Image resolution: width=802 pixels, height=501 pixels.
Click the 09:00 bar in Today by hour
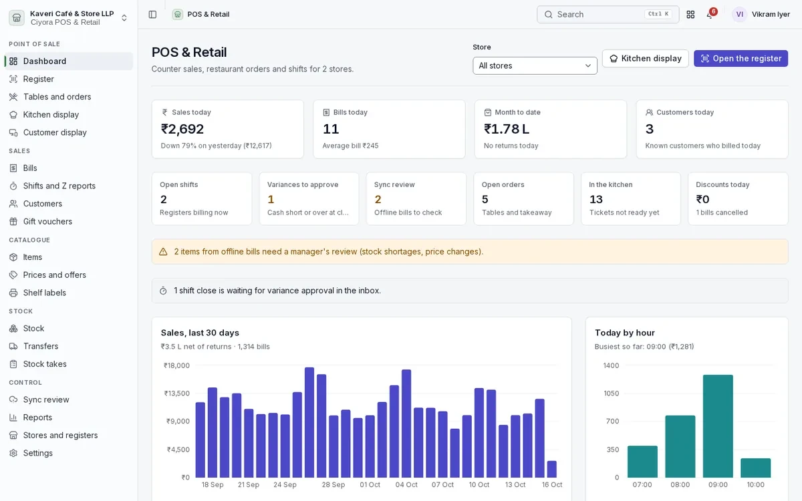coord(718,426)
